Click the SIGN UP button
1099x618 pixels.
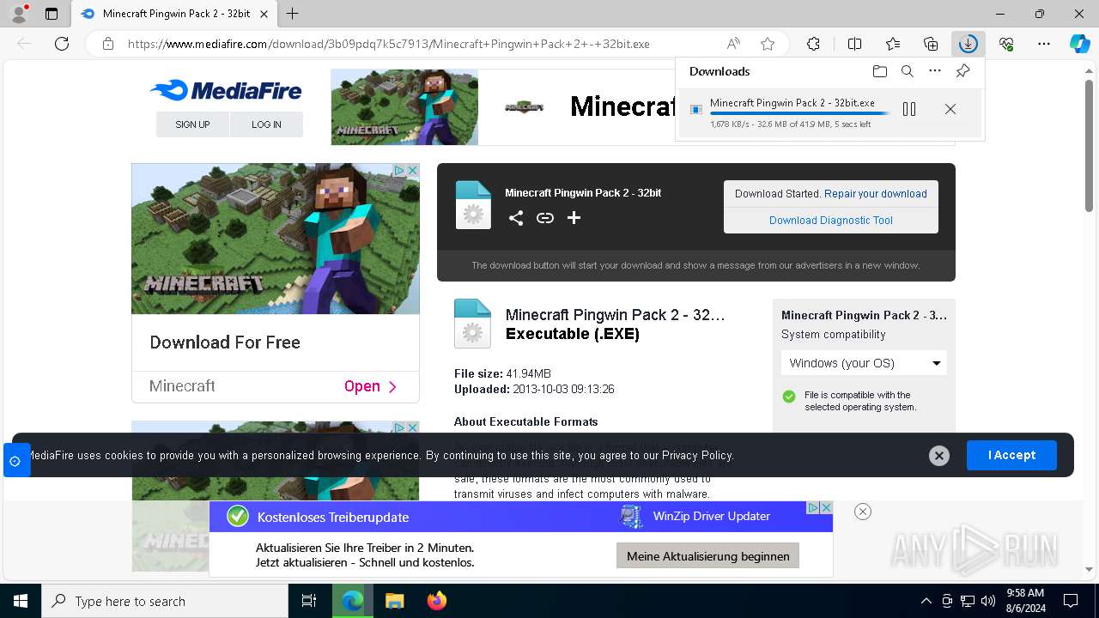[192, 124]
